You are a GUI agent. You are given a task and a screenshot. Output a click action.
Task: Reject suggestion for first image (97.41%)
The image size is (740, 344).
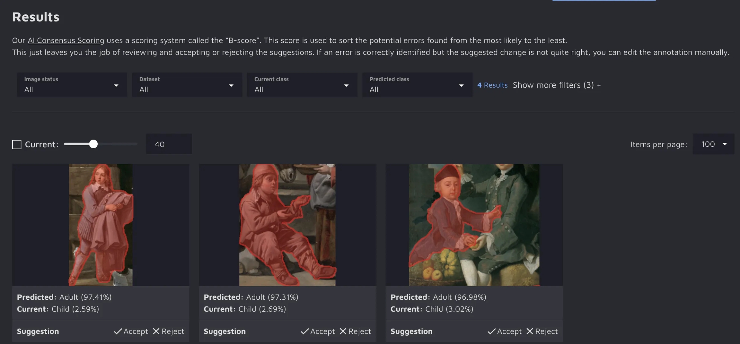169,331
